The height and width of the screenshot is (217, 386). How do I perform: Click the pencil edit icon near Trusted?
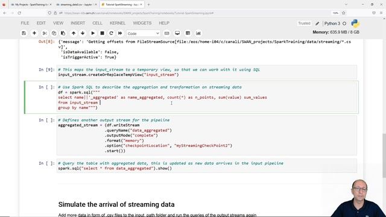(317, 24)
